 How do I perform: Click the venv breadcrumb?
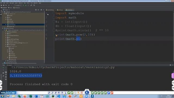click(x=10, y=8)
